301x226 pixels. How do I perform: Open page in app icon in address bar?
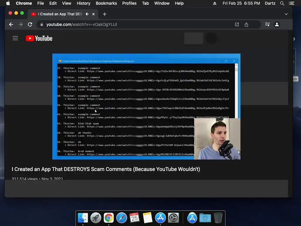click(x=237, y=24)
